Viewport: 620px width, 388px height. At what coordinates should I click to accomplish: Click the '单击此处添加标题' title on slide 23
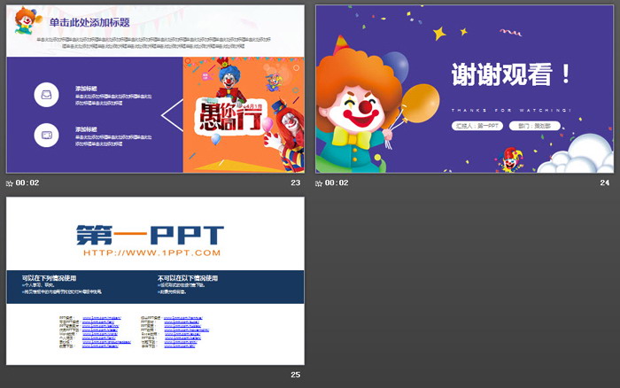click(x=89, y=22)
